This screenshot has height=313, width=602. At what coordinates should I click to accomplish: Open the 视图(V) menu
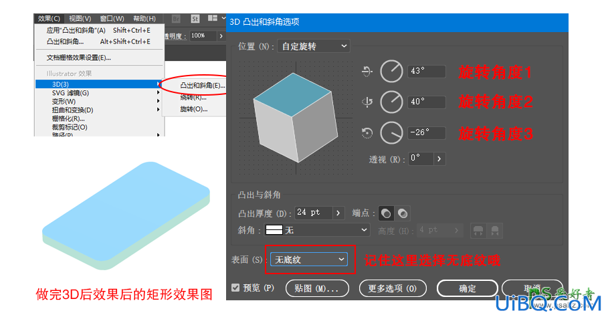(x=80, y=19)
